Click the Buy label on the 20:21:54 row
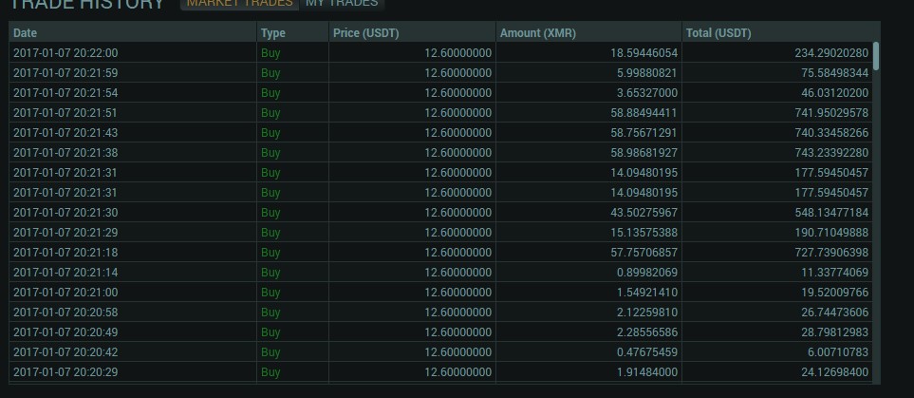This screenshot has height=398, width=914. [270, 93]
